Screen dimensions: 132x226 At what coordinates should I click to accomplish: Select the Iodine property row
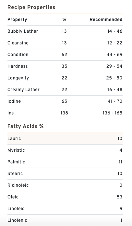coord(65,101)
